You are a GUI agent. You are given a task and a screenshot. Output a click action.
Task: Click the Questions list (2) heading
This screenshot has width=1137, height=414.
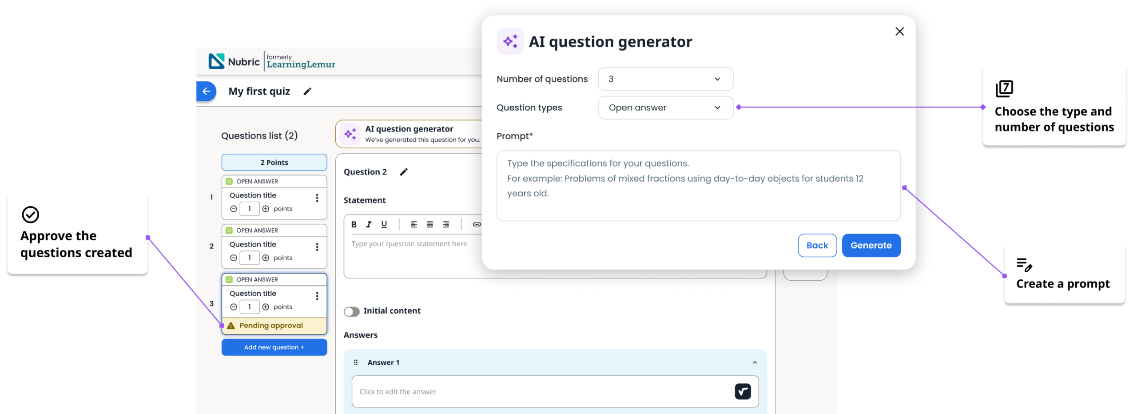click(x=259, y=135)
